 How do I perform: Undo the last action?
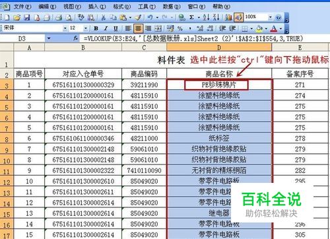tap(150, 17)
